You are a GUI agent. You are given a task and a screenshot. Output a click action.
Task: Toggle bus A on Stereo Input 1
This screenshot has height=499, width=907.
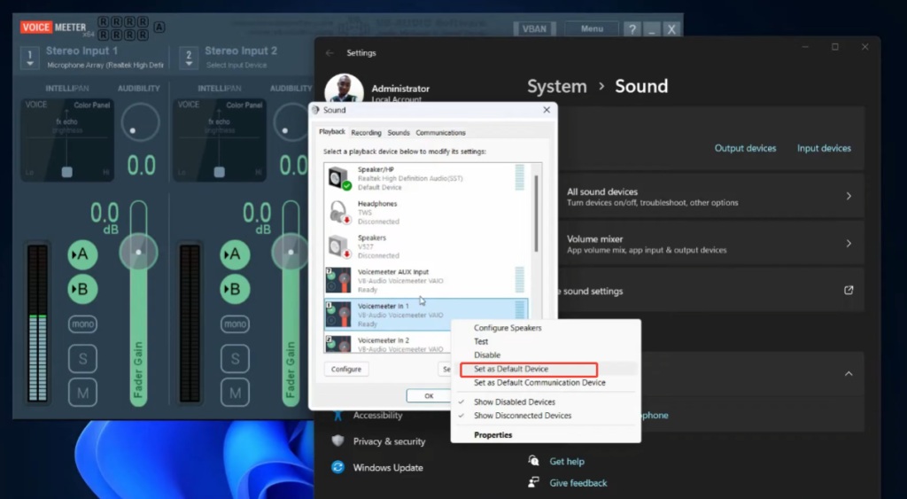82,254
